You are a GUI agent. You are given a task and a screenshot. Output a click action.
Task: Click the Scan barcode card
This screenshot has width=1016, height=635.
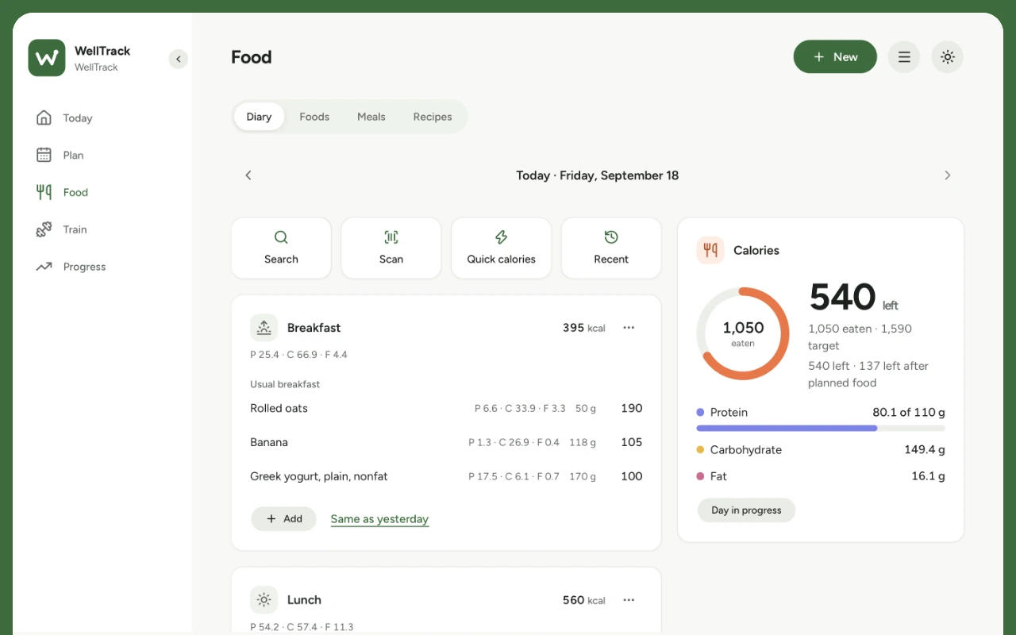pyautogui.click(x=391, y=248)
